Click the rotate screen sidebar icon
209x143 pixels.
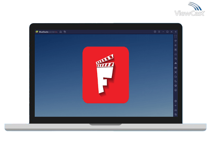[x=176, y=81]
